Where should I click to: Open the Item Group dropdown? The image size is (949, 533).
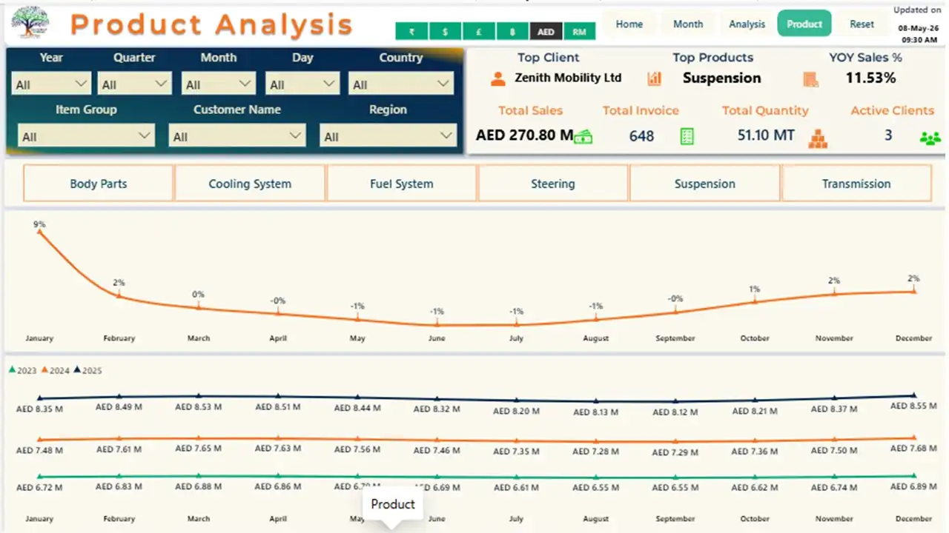pyautogui.click(x=86, y=136)
